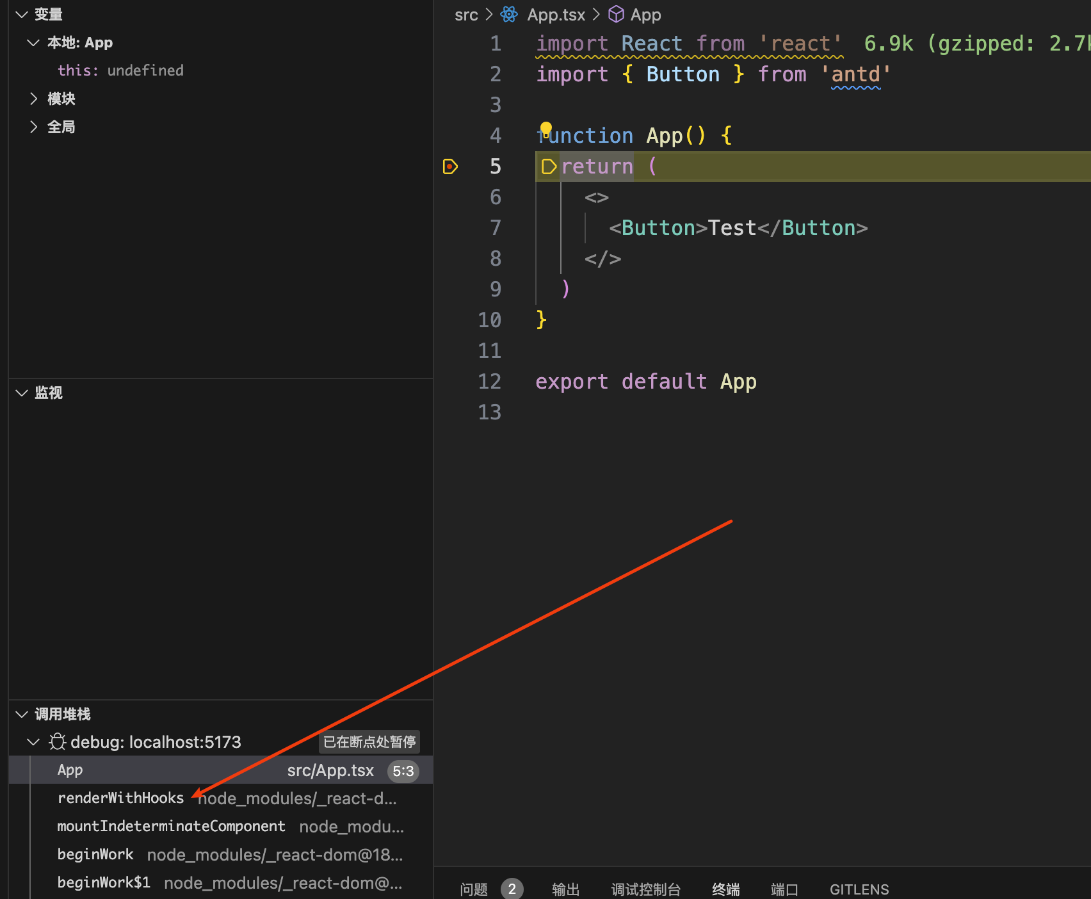
Task: Collapse the 监视 watch section
Action: 22,393
